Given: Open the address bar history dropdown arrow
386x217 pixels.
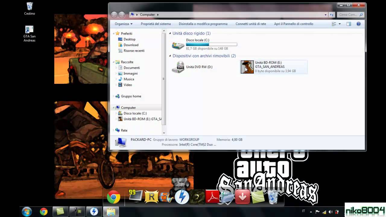Looking at the screenshot, I should 325,15.
